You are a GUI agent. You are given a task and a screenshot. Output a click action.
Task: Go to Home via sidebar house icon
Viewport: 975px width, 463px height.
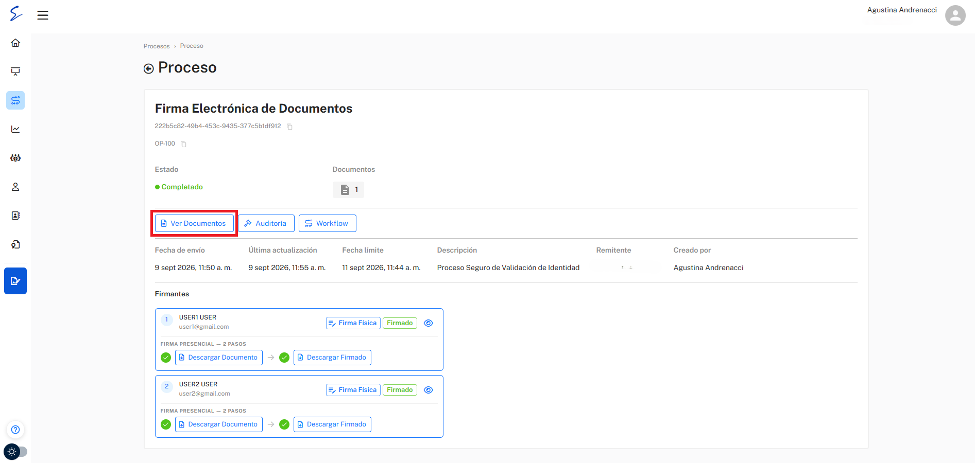coord(15,43)
